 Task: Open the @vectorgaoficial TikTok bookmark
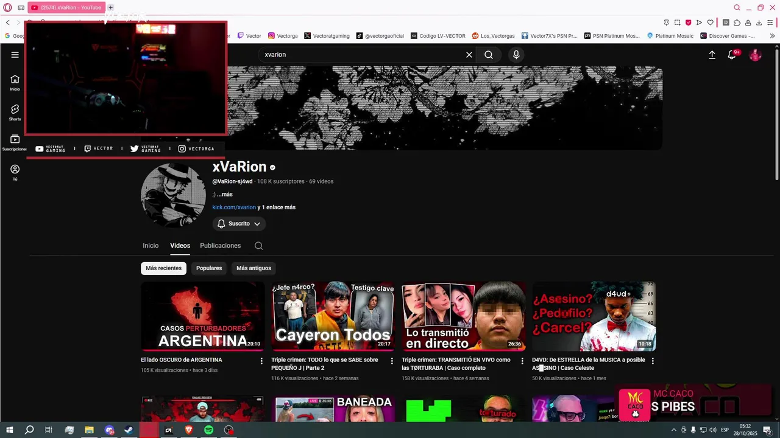[x=380, y=36]
